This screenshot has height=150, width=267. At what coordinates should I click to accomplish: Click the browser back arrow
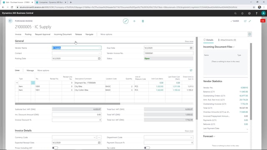(3, 7)
